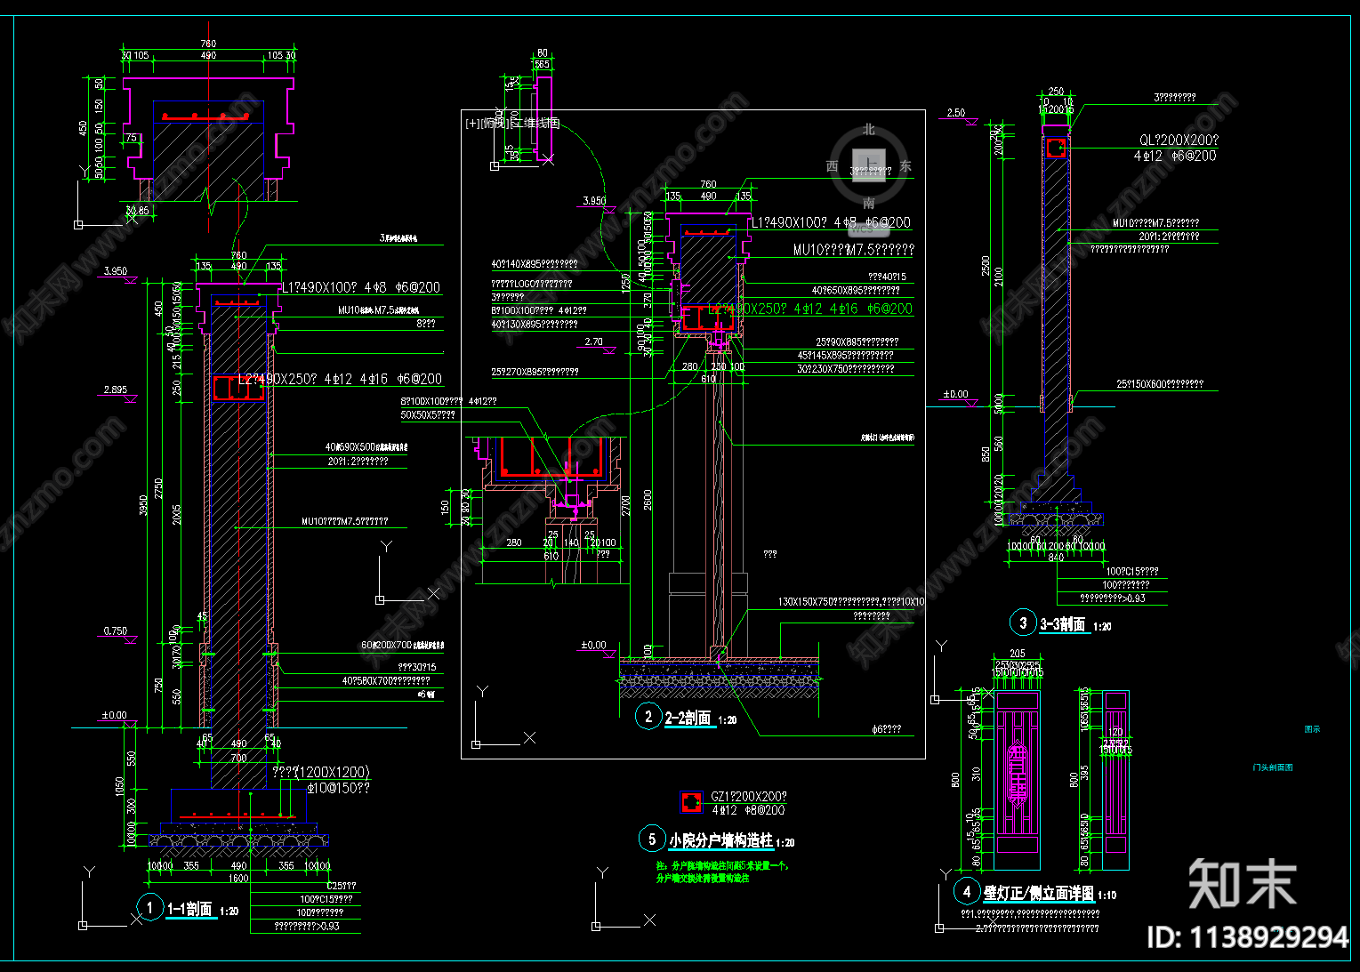Select the small cyan label "图示"

[1312, 729]
